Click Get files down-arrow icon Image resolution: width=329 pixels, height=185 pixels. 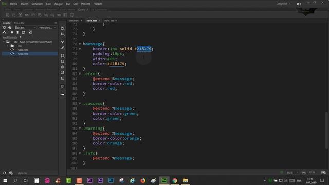[x=12, y=32]
